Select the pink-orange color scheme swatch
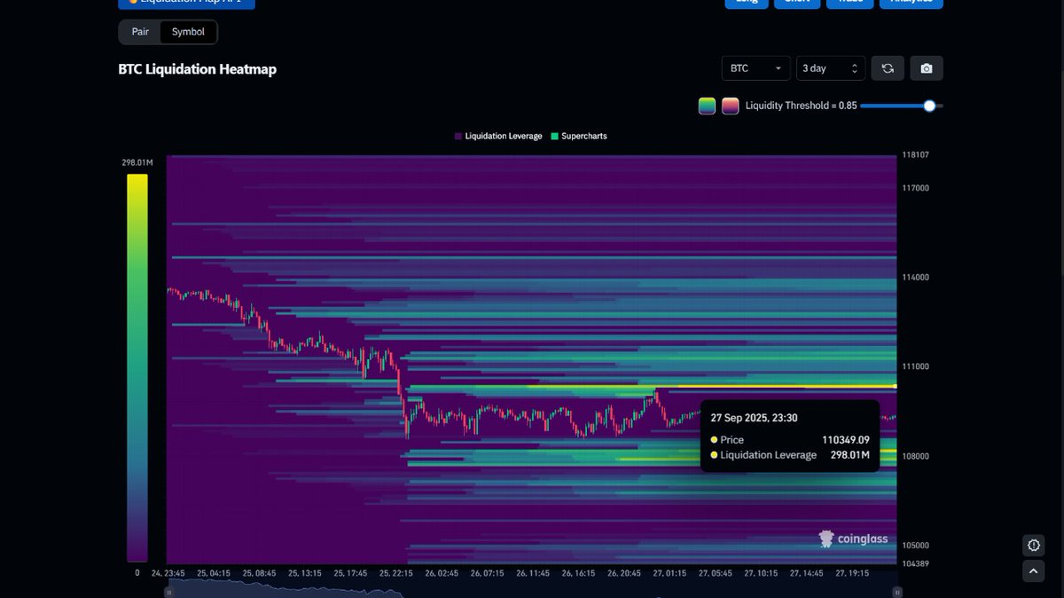The width and height of the screenshot is (1064, 598). click(730, 106)
